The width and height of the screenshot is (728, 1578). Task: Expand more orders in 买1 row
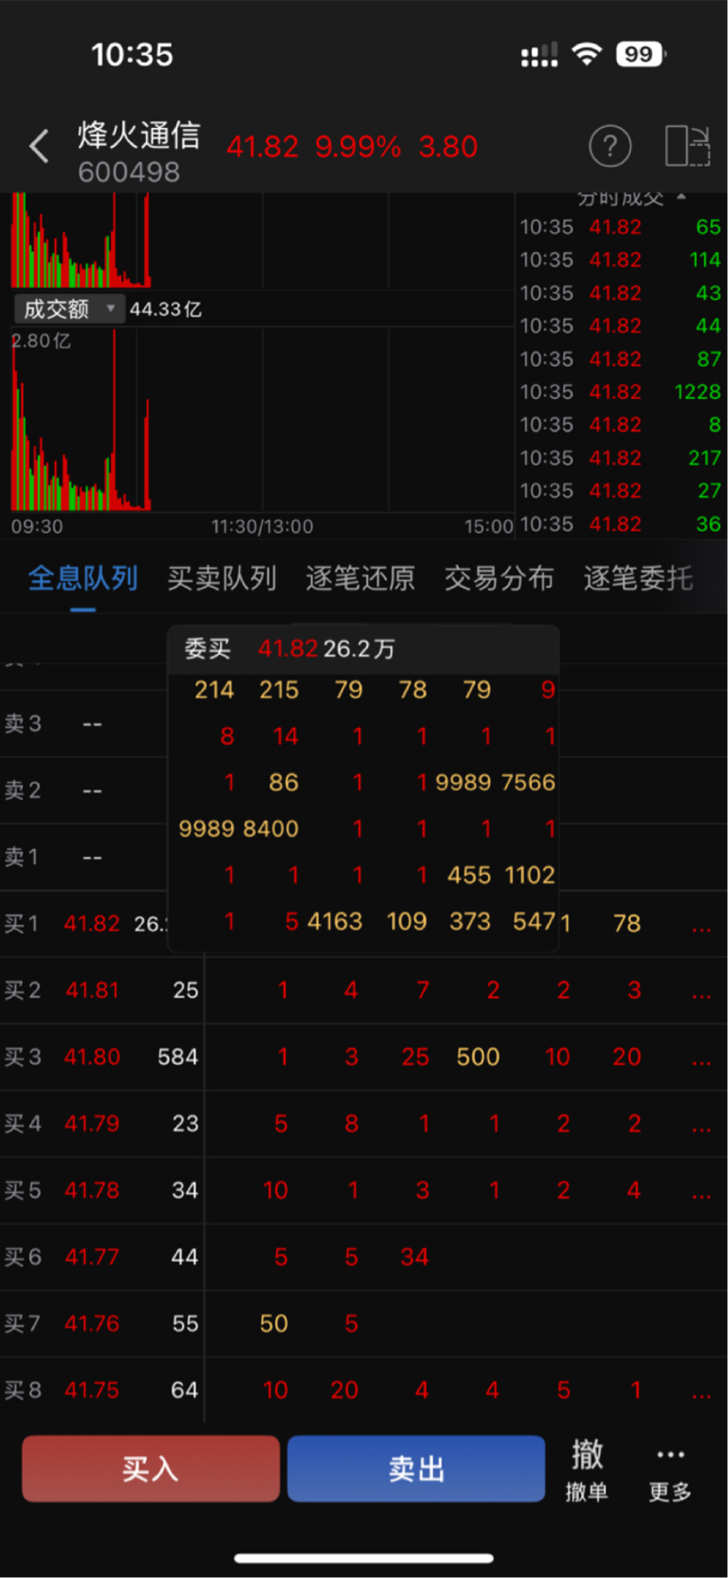[x=701, y=928]
